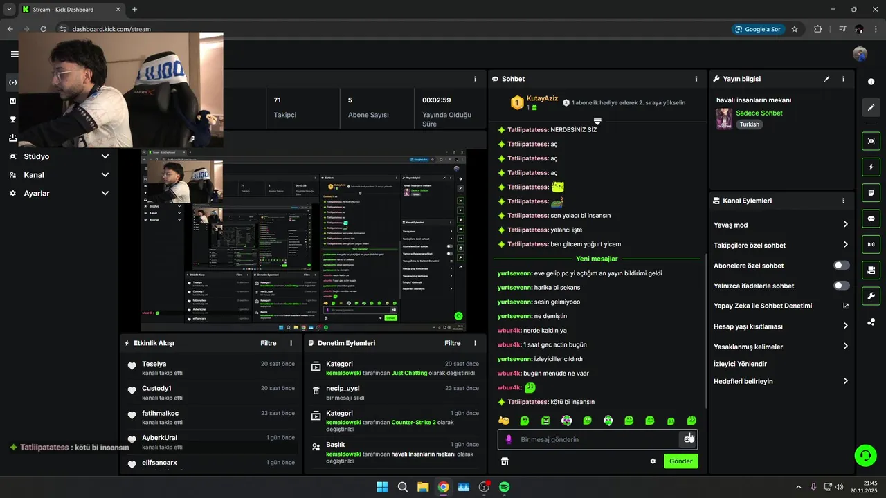Open external link icon for Yapay Zeka denetimi

point(846,306)
